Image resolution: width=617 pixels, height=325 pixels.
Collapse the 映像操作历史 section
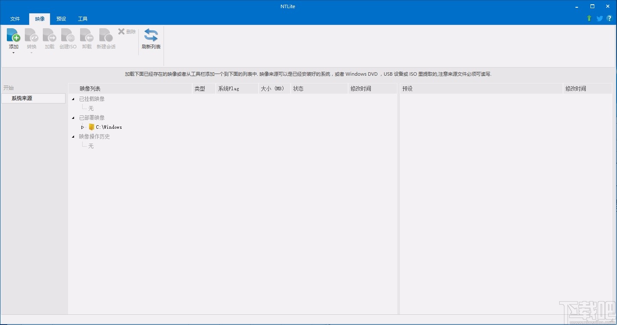[73, 136]
